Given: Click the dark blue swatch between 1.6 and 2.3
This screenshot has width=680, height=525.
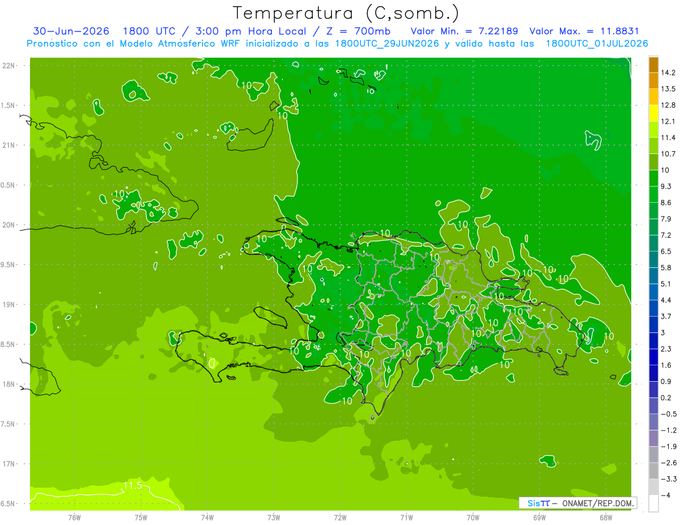Looking at the screenshot, I should coord(653,357).
